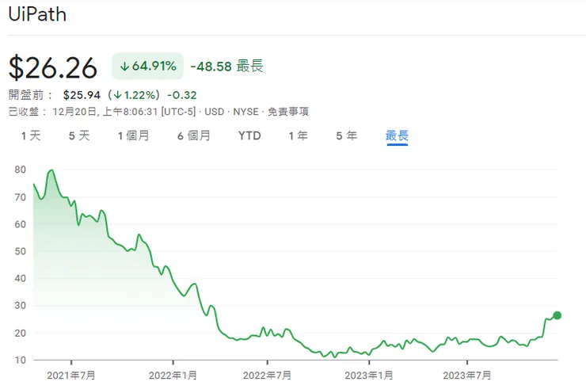This screenshot has height=389, width=586.
Task: Click the 2023年7月 axis label
Action: 466,376
